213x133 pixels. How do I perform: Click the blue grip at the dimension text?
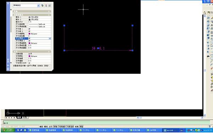98,48
